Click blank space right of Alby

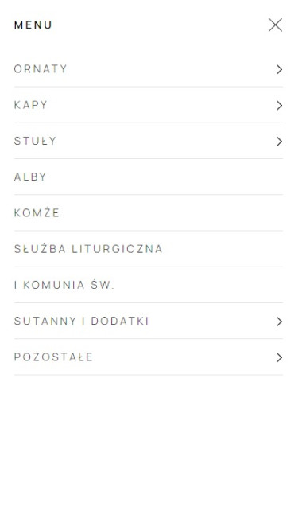[x=164, y=177]
